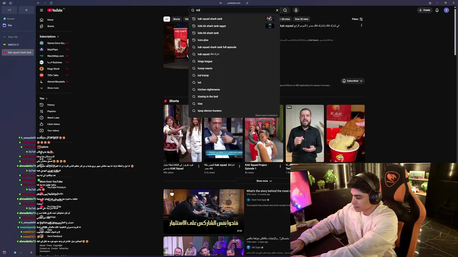Open the three-dot menu beside the kak squad title
This screenshot has height=257, width=458.
click(361, 25)
